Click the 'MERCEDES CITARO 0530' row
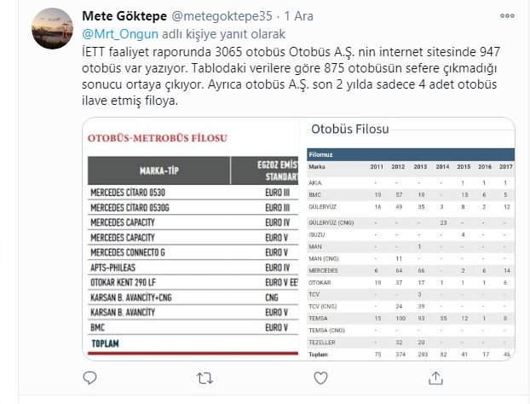 128,193
